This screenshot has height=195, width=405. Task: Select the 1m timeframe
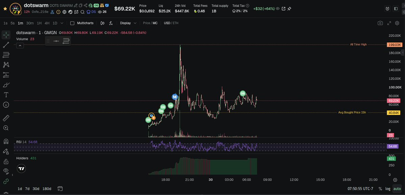click(x=20, y=23)
